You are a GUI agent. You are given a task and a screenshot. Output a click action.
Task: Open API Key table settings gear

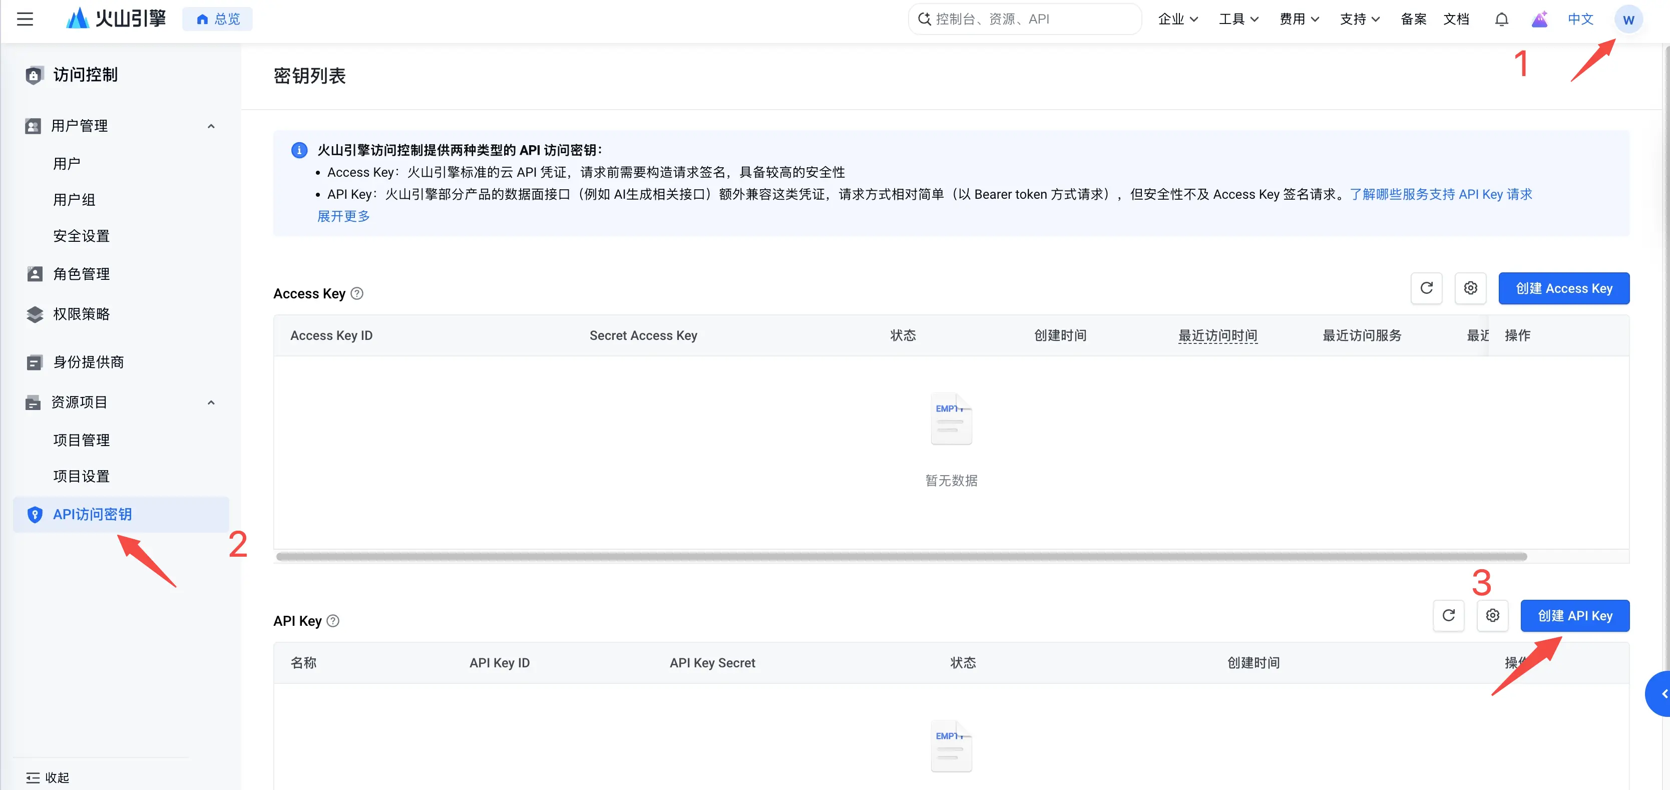pyautogui.click(x=1492, y=615)
